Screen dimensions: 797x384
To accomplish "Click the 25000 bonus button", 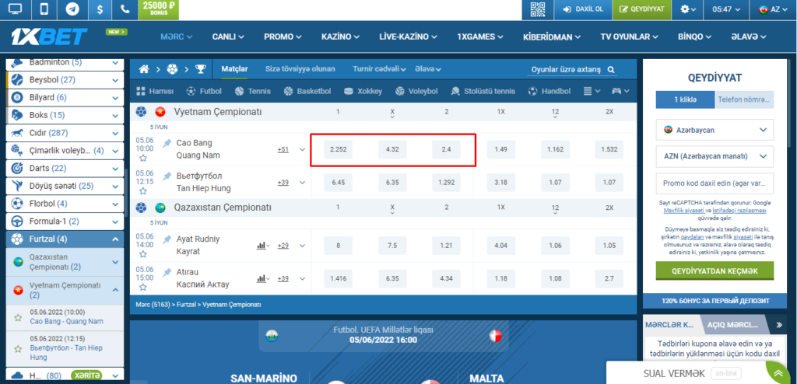I will point(159,9).
